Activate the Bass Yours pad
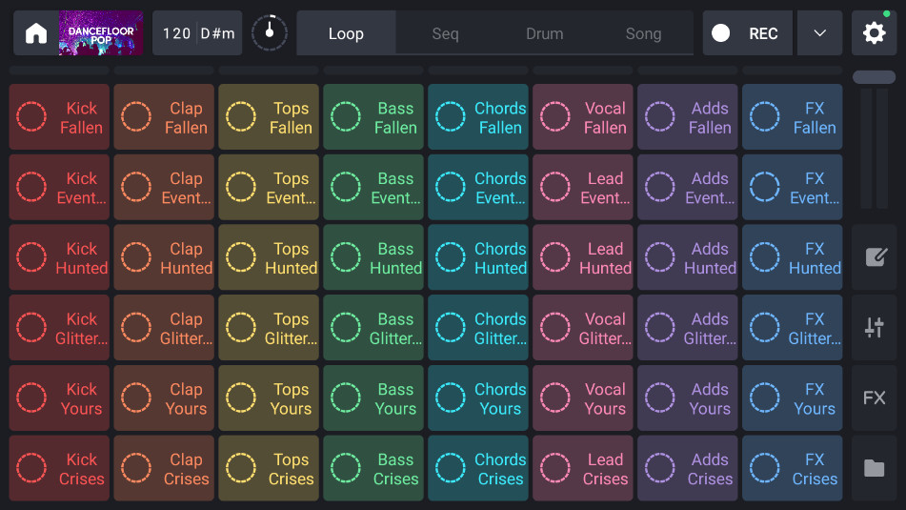 (373, 398)
